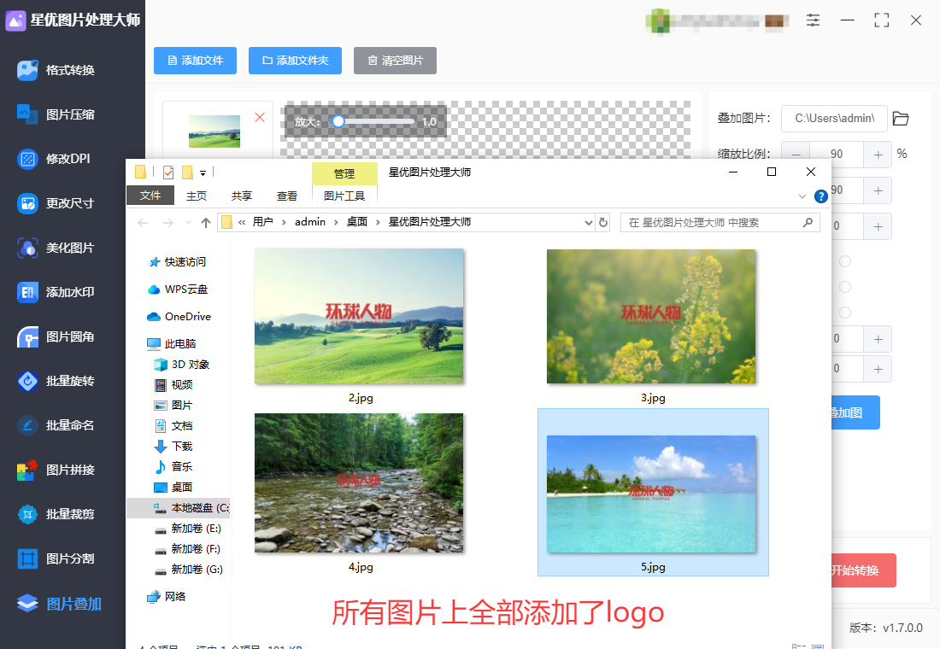This screenshot has height=649, width=940.
Task: Open 网络 in the navigation pane
Action: tap(167, 596)
